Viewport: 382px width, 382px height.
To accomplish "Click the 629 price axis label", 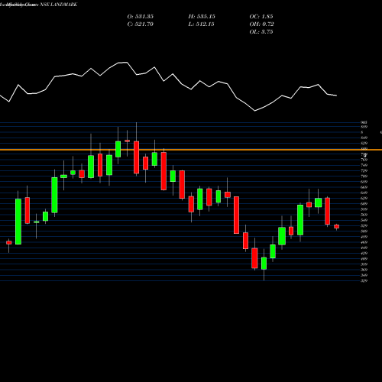I will click(x=364, y=198).
